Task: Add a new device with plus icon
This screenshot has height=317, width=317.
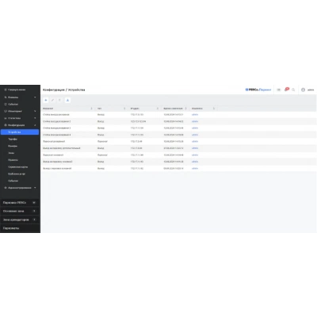Action: pyautogui.click(x=46, y=100)
